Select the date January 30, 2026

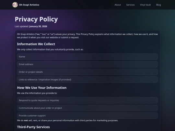pos(38,27)
